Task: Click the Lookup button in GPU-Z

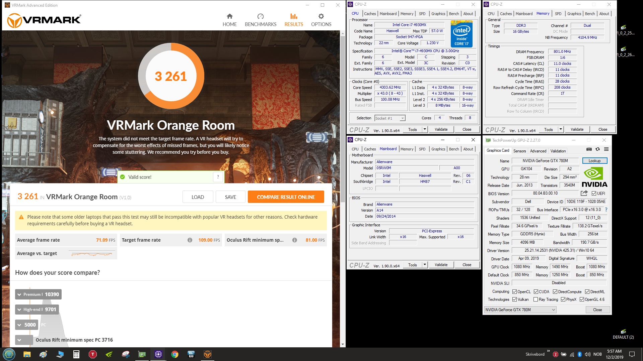Action: [594, 161]
